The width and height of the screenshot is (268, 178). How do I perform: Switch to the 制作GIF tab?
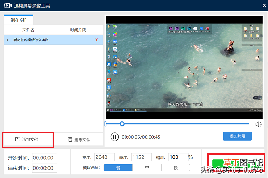18,20
